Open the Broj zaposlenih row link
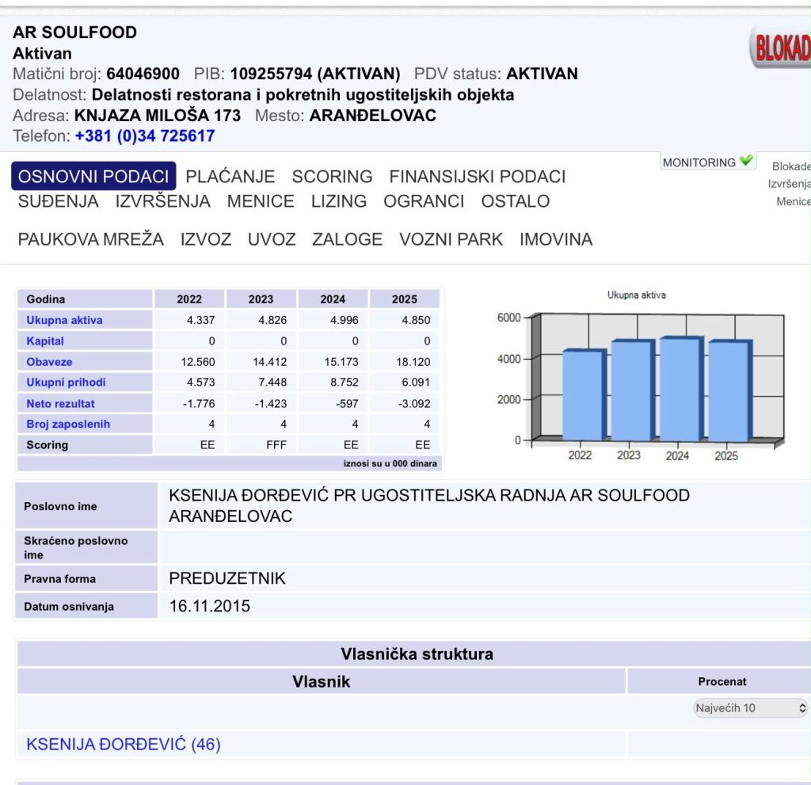Screen dimensions: 811x785 [x=68, y=424]
